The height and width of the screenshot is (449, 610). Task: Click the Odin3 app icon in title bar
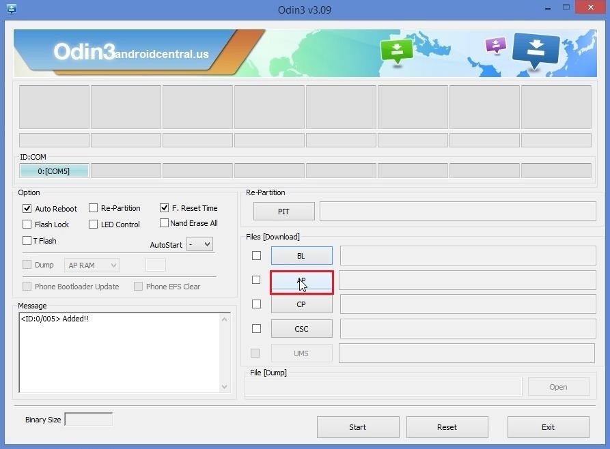(12, 9)
